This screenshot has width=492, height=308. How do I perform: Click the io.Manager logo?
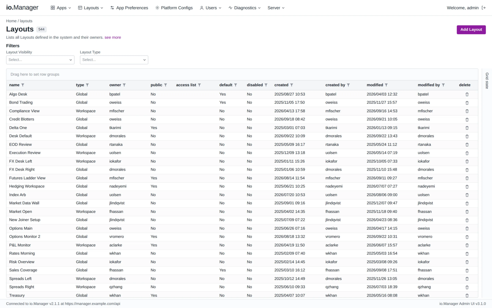click(22, 7)
